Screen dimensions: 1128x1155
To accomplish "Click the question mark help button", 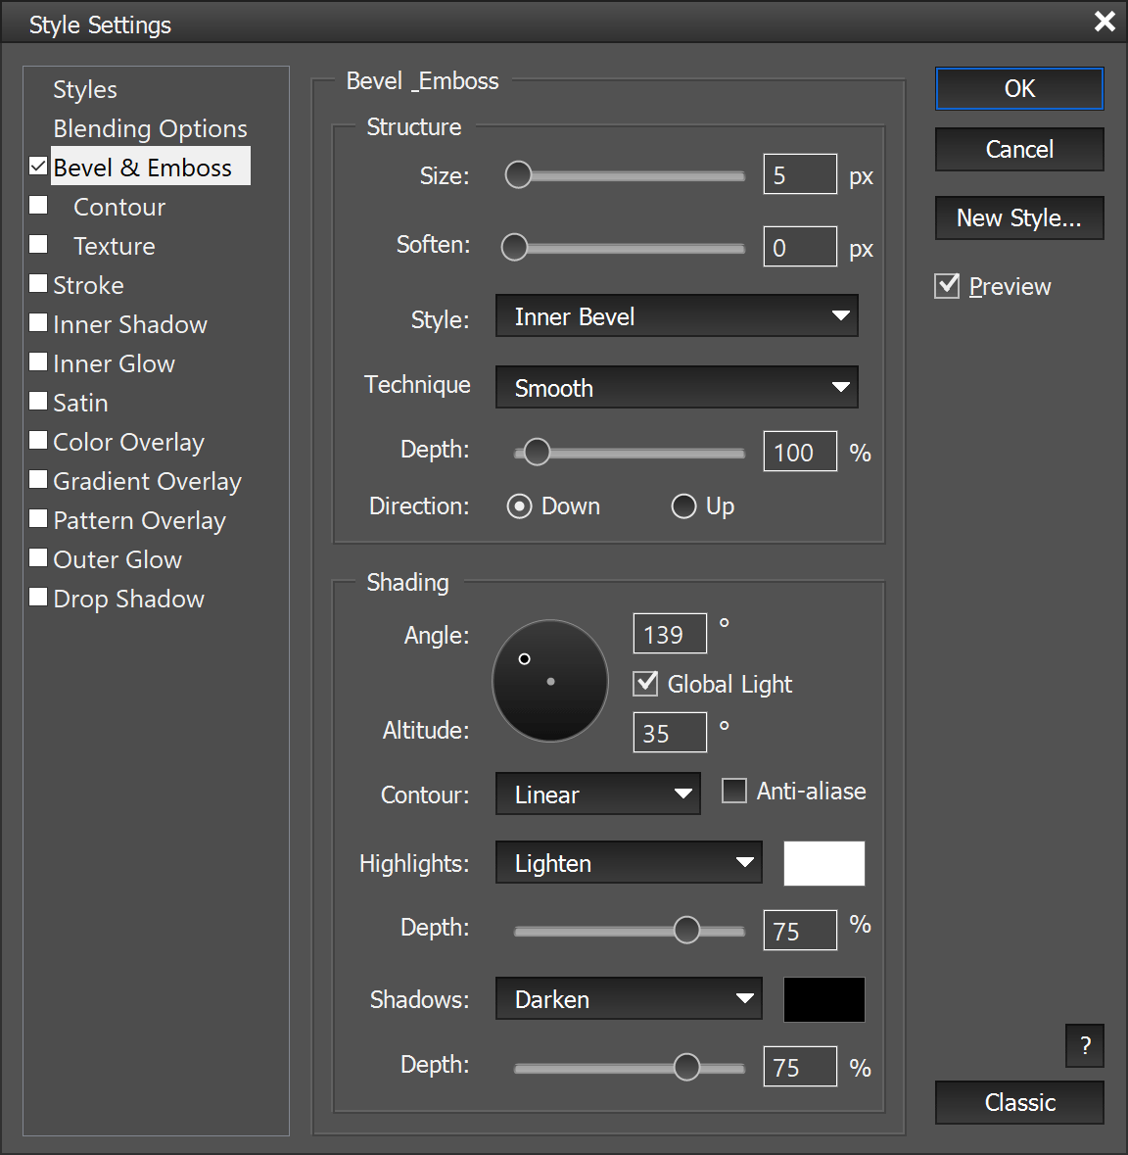I will pyautogui.click(x=1084, y=1045).
